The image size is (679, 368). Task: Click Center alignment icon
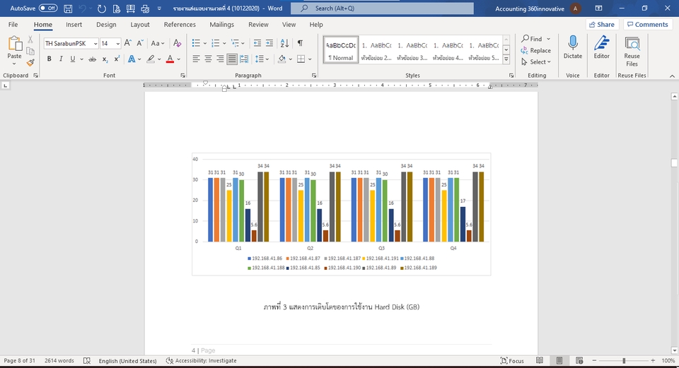pos(208,59)
